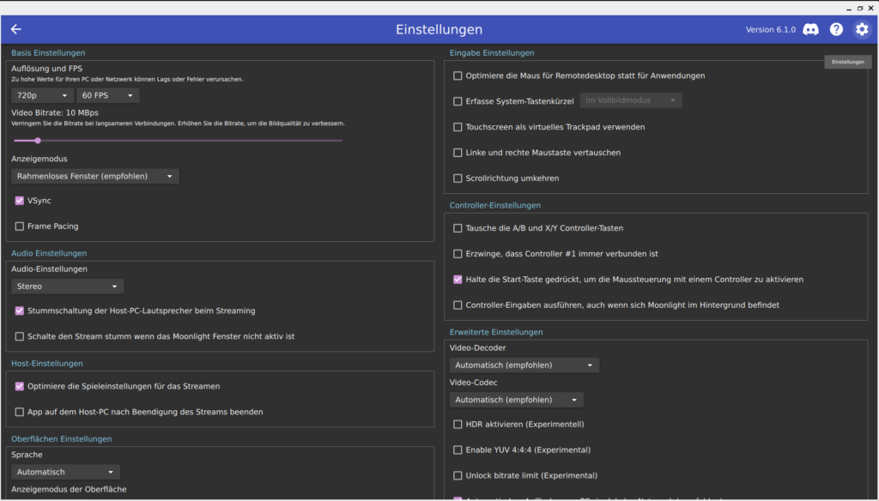
Task: Click the Eingabe Einstellungen section heading
Action: (x=492, y=52)
